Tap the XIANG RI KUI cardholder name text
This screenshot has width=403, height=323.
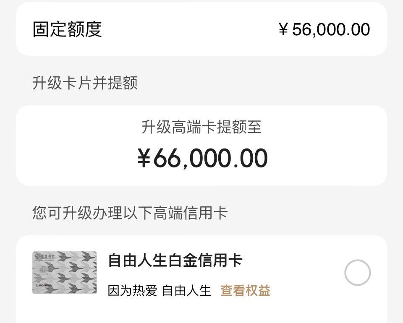coord(44,286)
